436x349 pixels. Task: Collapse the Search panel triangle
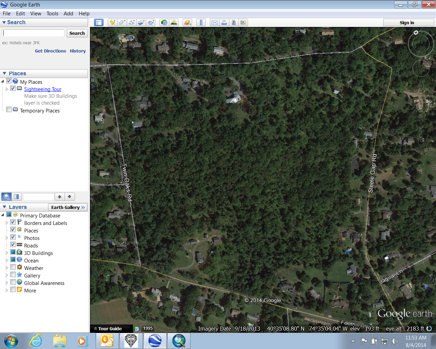4,22
